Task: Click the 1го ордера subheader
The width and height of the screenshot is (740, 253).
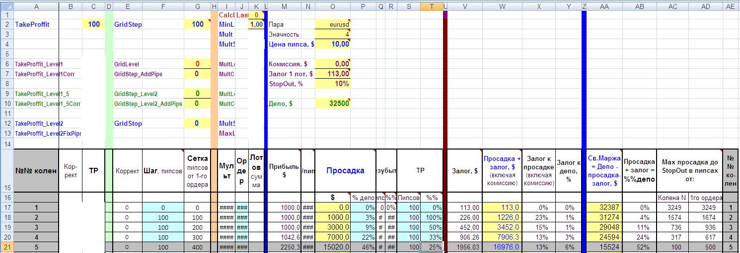Action: 706,198
